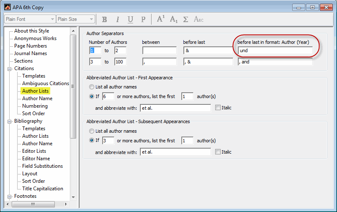Click the second 'et al.' abbreviation field
Image resolution: width=337 pixels, height=212 pixels.
175,152
